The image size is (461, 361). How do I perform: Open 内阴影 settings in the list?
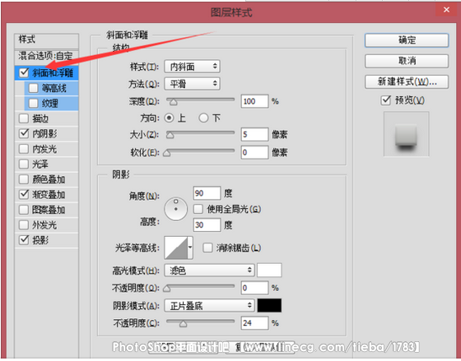click(x=44, y=134)
